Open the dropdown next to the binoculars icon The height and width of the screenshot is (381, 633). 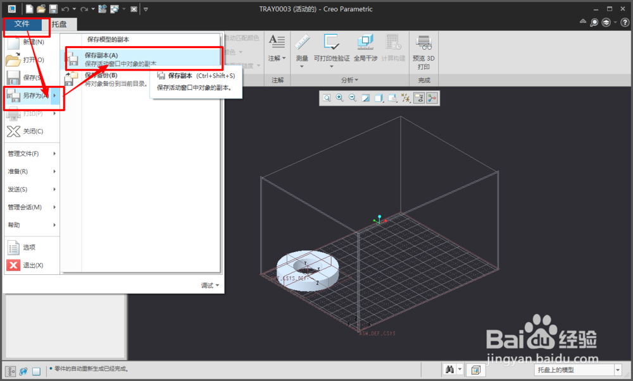point(460,370)
